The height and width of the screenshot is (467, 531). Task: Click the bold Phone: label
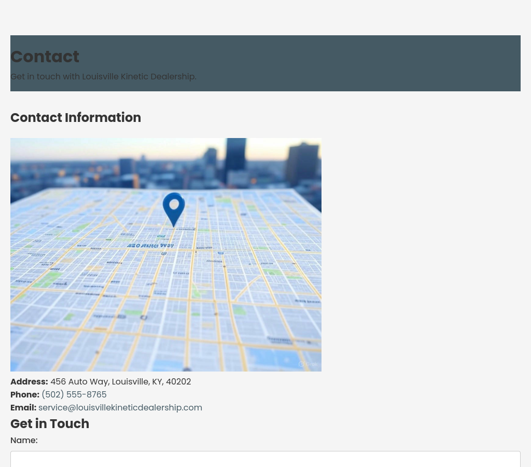tap(25, 394)
